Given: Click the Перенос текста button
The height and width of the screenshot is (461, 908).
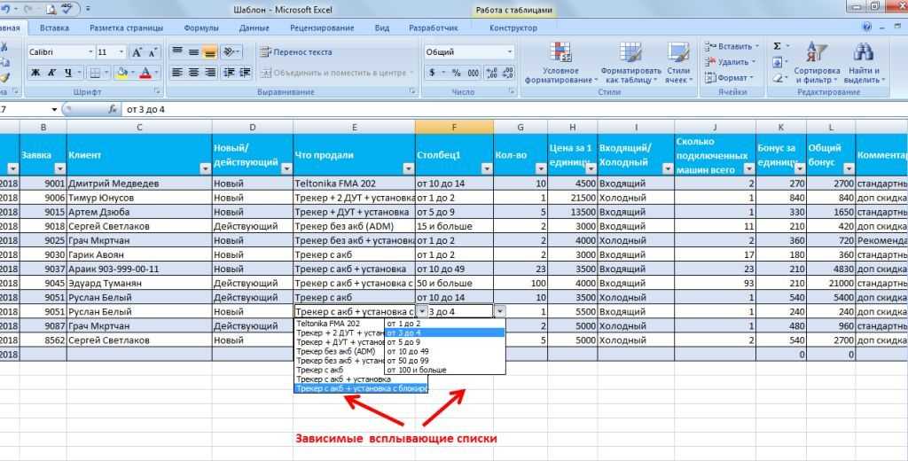Looking at the screenshot, I should tap(296, 52).
